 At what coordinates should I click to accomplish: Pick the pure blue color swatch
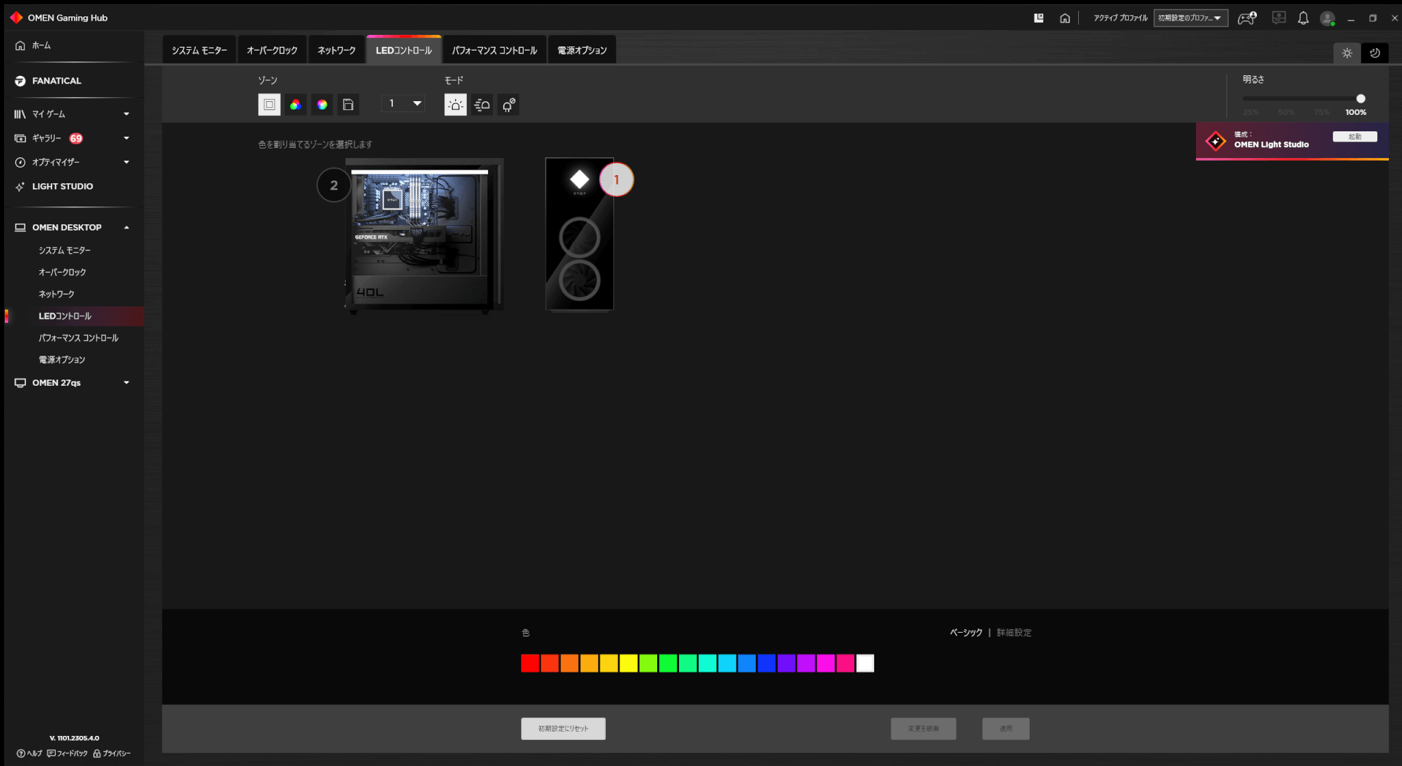pos(767,663)
